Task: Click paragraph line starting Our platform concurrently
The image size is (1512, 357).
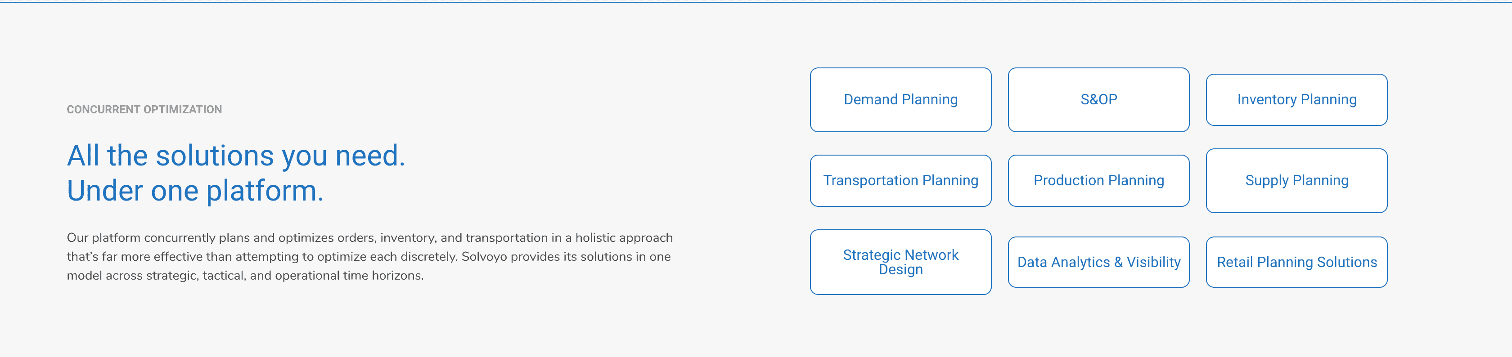Action: [x=370, y=238]
